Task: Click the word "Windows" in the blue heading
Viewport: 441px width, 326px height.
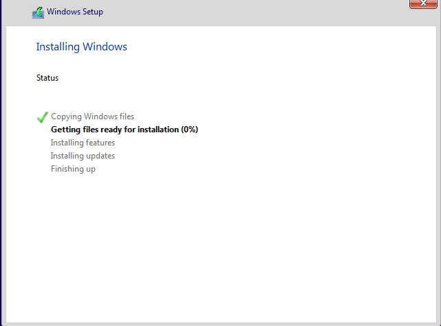Action: (105, 47)
